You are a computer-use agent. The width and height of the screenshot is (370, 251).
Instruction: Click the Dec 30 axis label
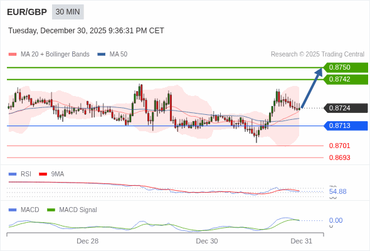pyautogui.click(x=207, y=241)
